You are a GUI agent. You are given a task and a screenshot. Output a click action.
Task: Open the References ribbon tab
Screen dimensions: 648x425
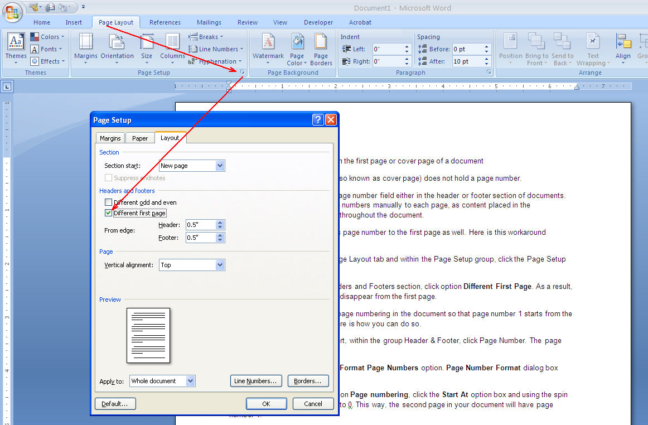pyautogui.click(x=165, y=22)
